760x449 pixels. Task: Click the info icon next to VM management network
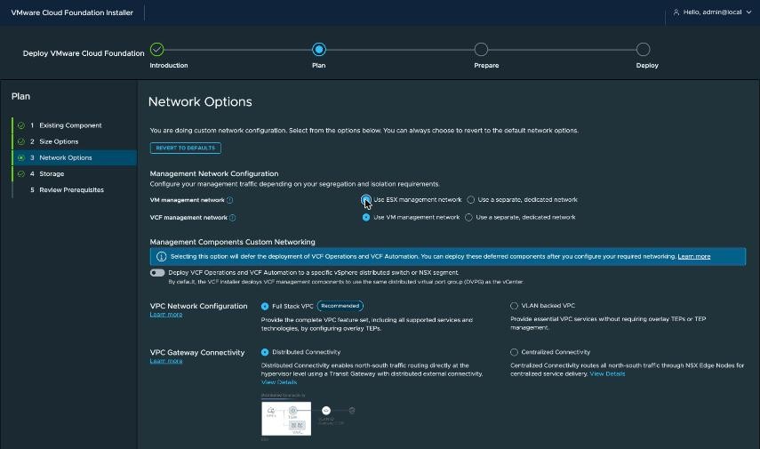click(229, 200)
